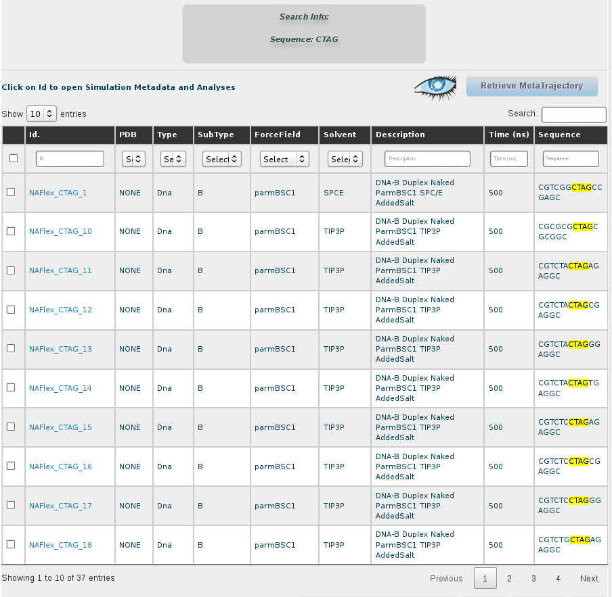Expand the ForceField filter dropdown
This screenshot has width=612, height=597.
[x=284, y=160]
